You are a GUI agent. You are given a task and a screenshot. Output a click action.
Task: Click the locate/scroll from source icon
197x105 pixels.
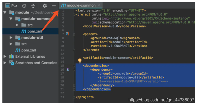point(24,6)
